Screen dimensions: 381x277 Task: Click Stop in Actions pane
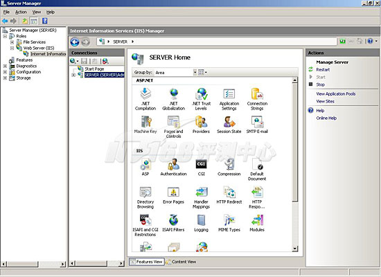click(320, 84)
